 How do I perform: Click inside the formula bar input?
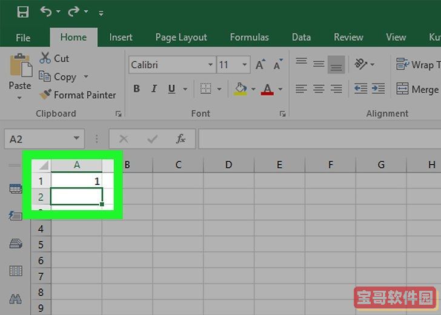click(x=320, y=139)
